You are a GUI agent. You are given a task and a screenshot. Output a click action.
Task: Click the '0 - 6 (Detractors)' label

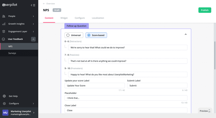point(73,41)
